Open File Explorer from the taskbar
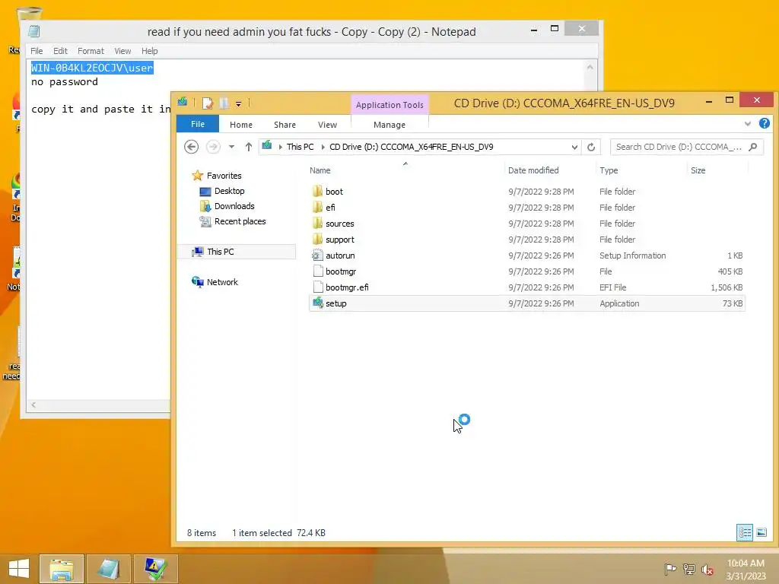Viewport: 779px width, 584px height. coord(62,569)
